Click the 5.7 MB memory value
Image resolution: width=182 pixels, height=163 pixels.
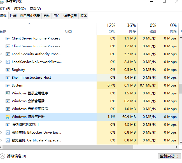pyautogui.click(x=130, y=54)
